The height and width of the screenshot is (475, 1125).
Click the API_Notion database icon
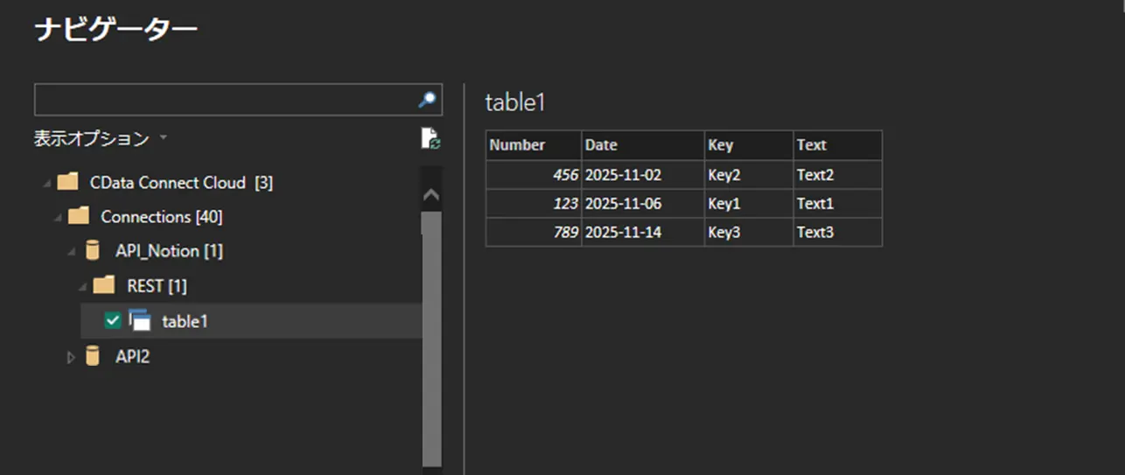click(x=92, y=251)
